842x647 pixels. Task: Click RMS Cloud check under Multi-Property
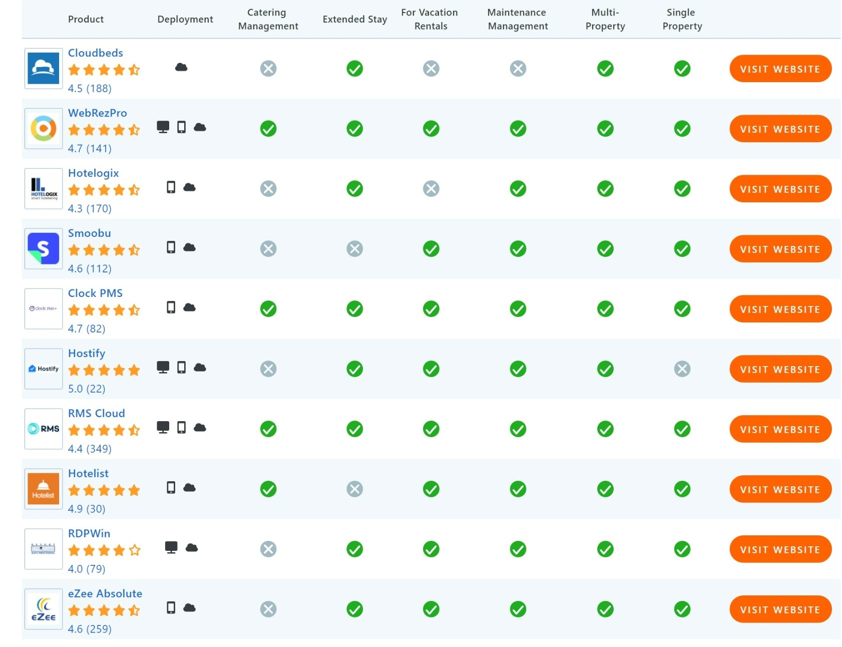(605, 429)
